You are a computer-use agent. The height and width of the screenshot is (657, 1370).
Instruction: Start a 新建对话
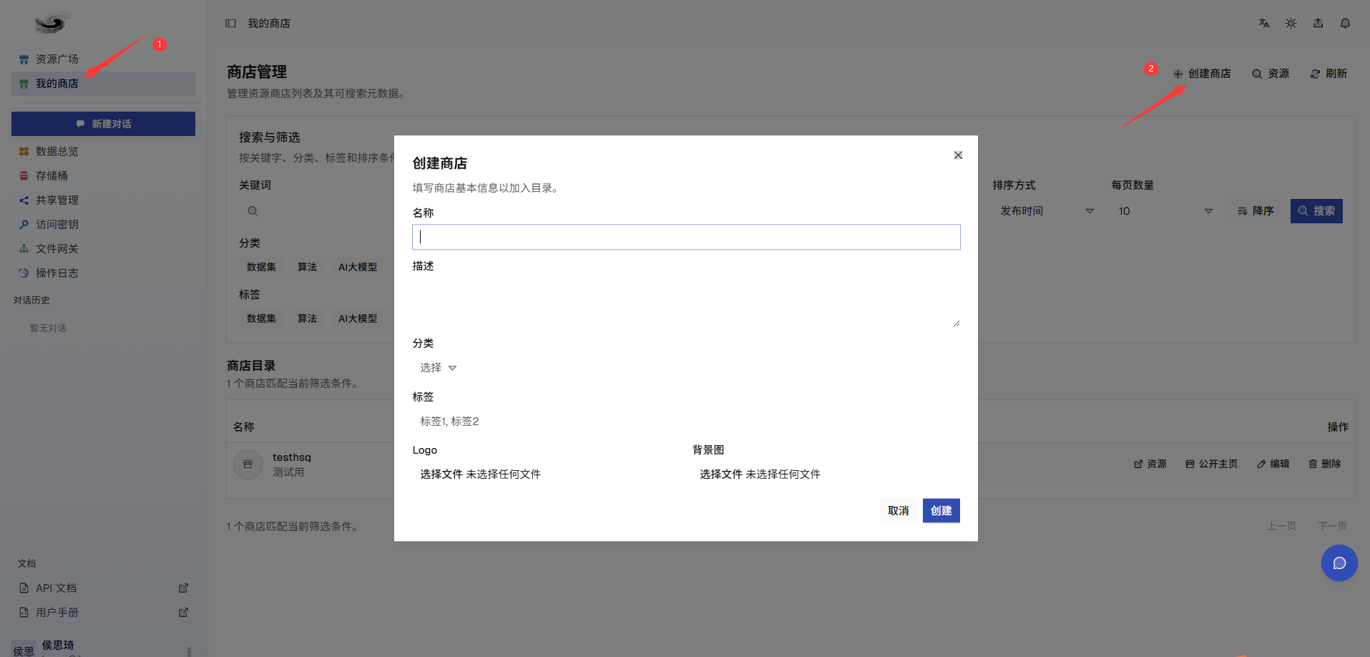[103, 124]
